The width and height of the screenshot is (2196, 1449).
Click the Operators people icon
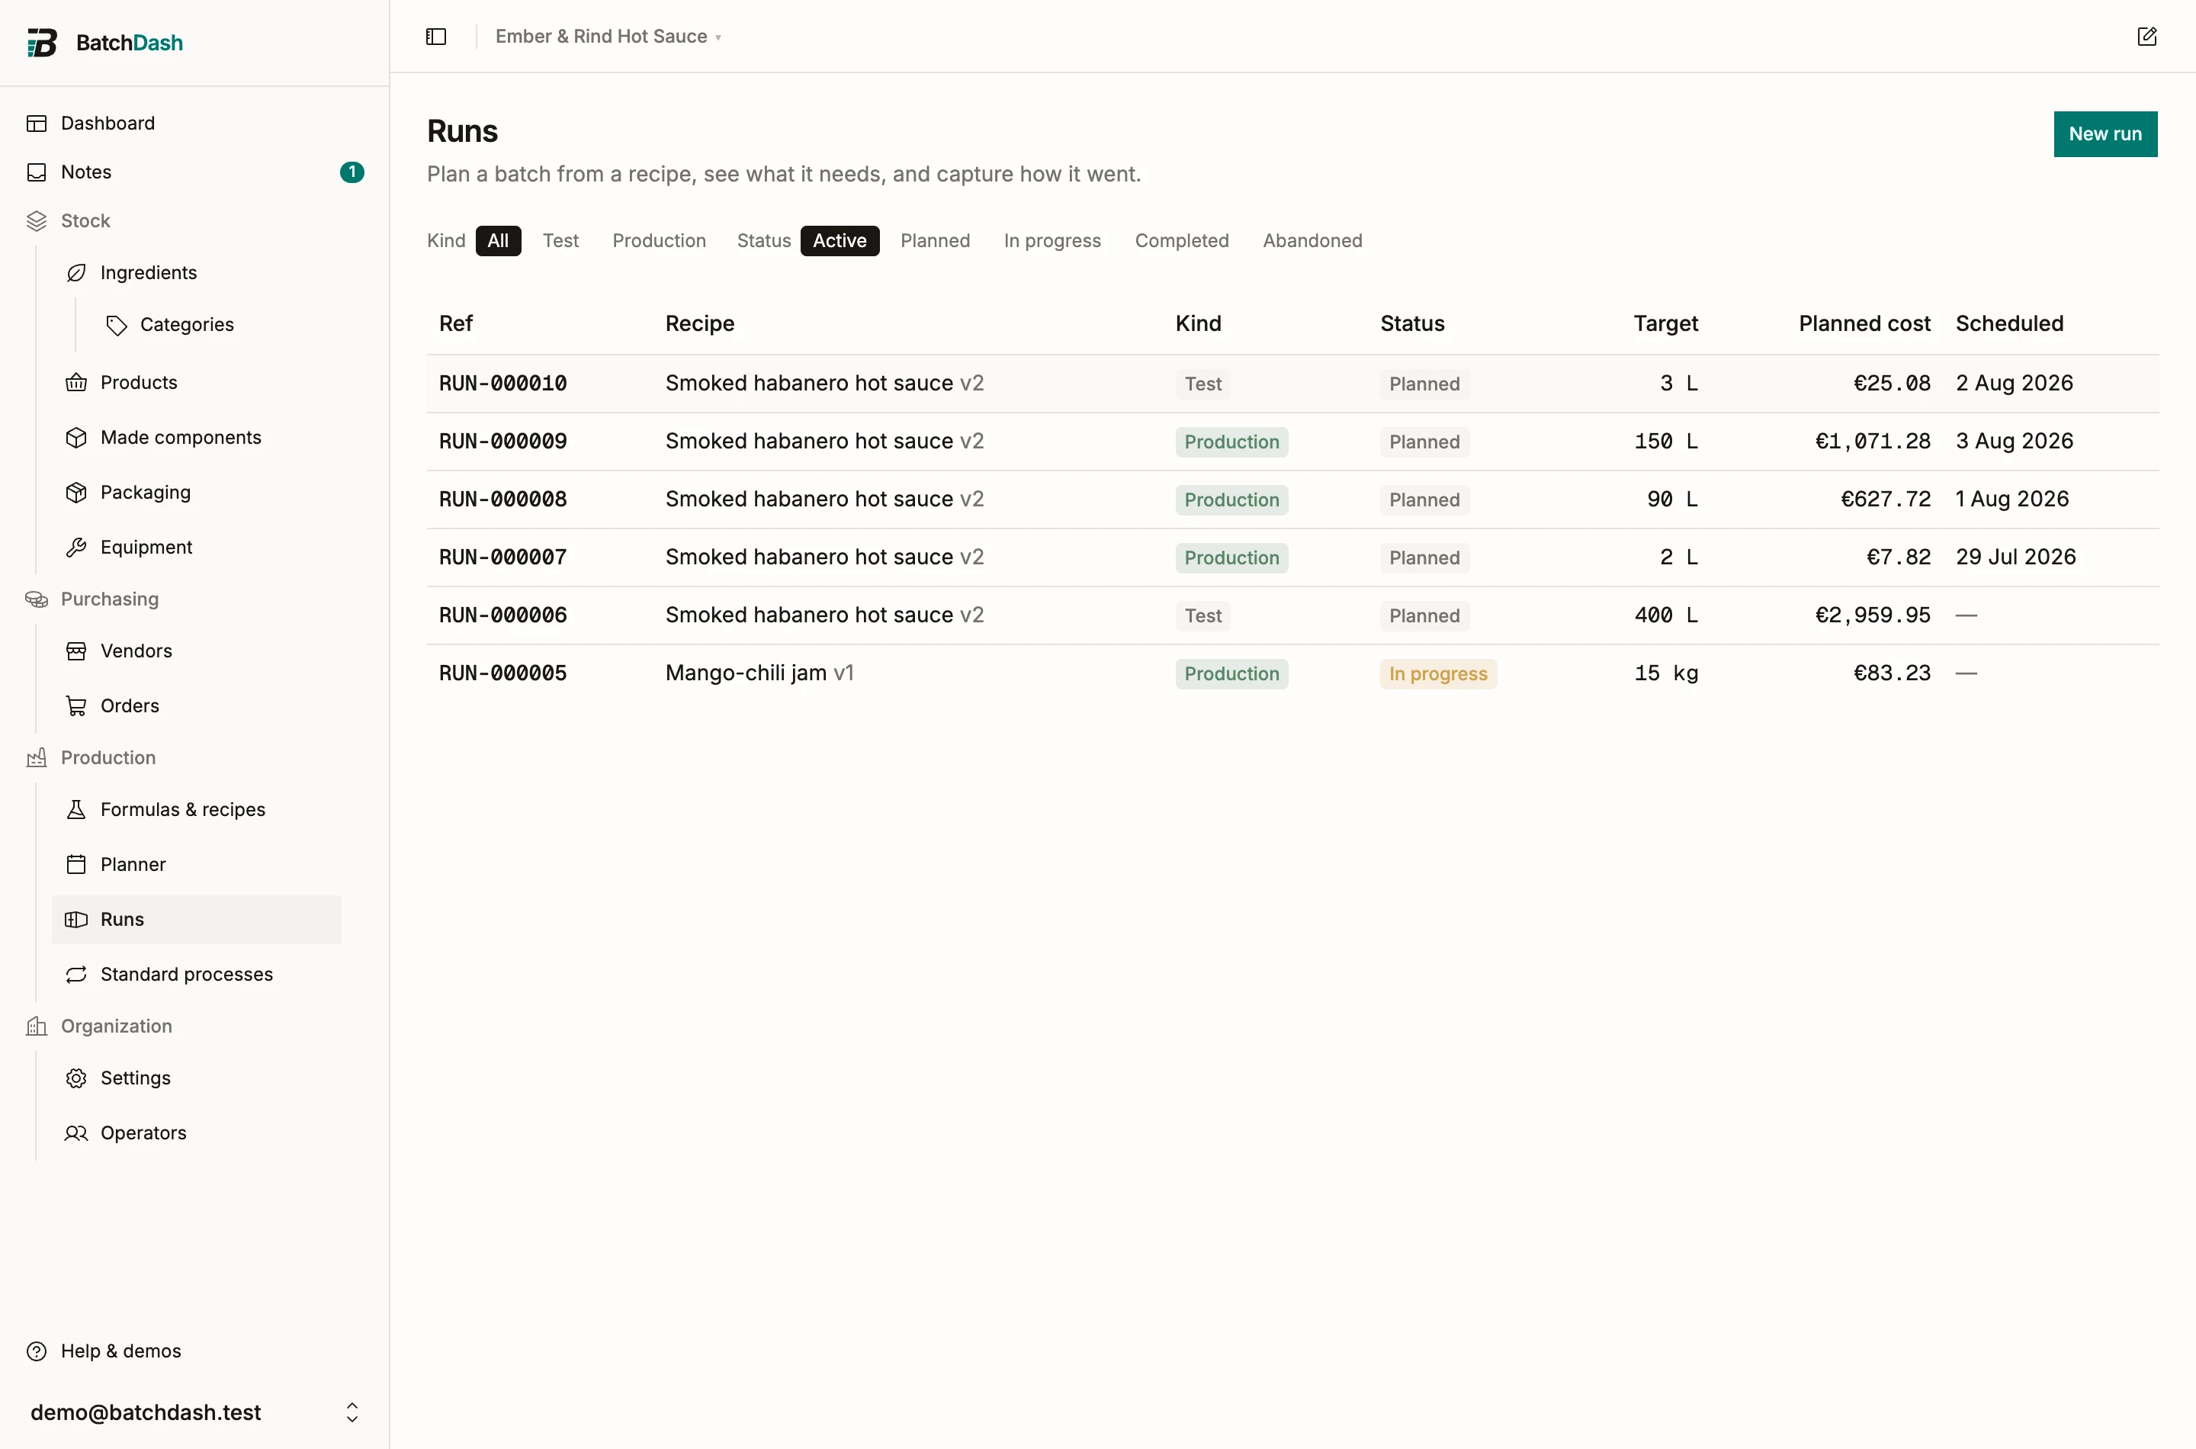click(77, 1133)
